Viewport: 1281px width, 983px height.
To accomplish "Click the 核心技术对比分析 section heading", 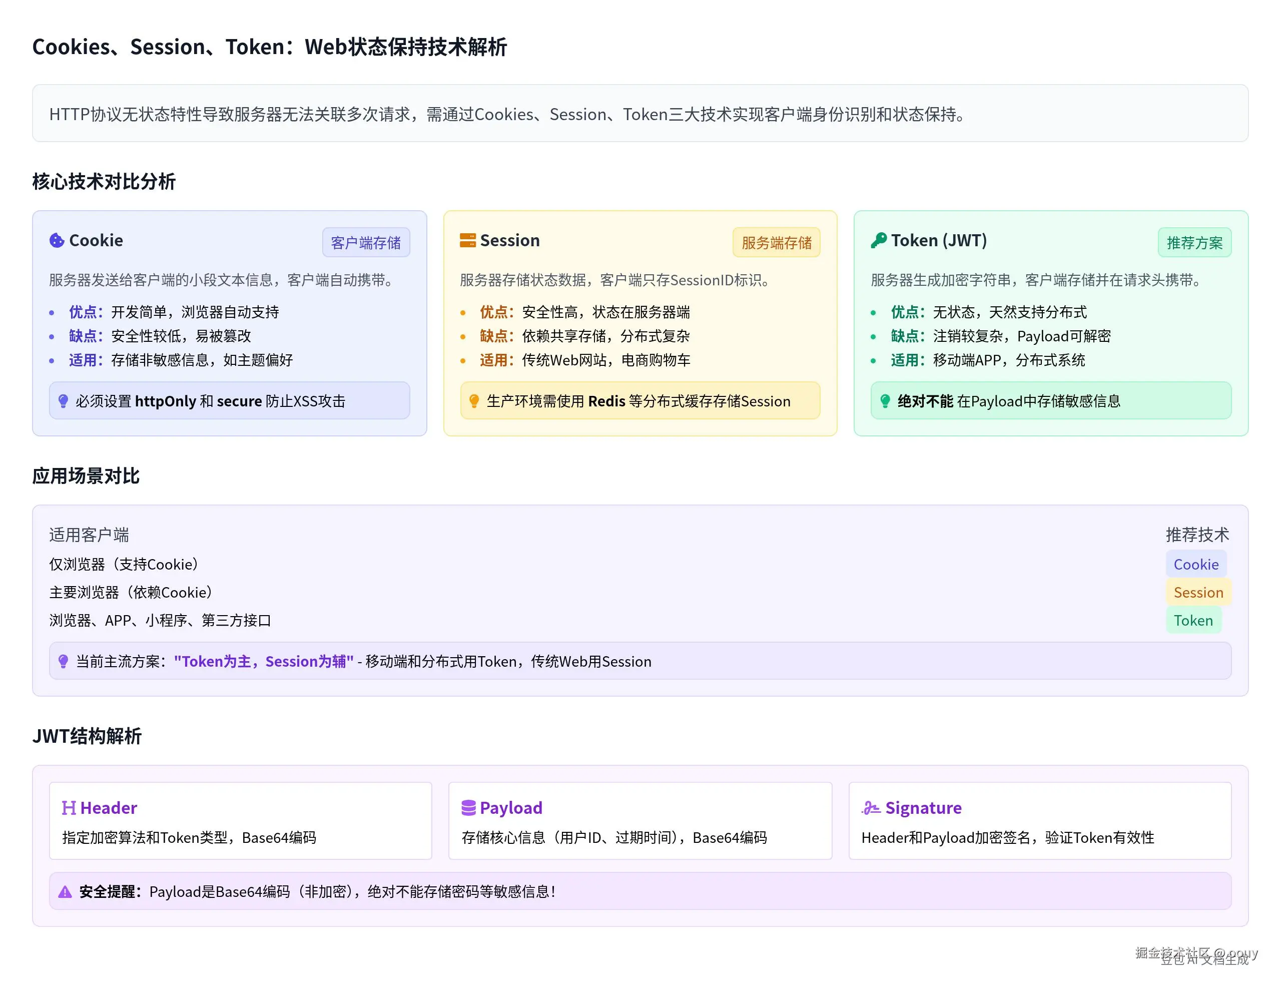I will 104,182.
